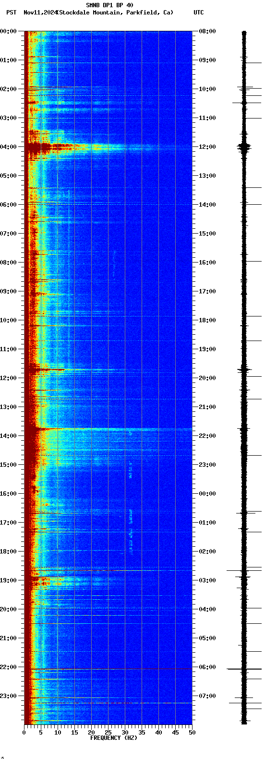
Task: Click the PST time label '00:00'
Action: click(9, 31)
